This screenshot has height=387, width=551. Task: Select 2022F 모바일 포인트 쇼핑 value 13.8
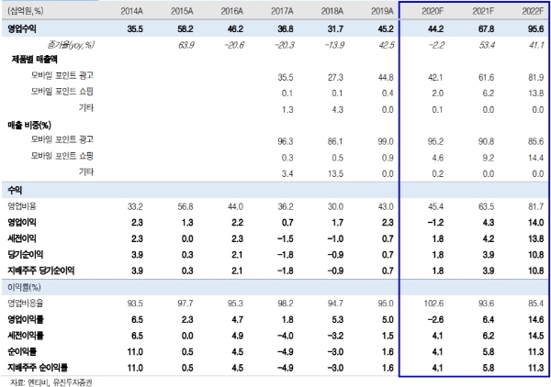click(x=536, y=94)
